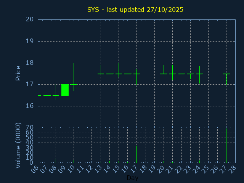The height and width of the screenshot is (183, 244).
Task: Click the tall volume bar on day 17
Action: click(x=136, y=154)
